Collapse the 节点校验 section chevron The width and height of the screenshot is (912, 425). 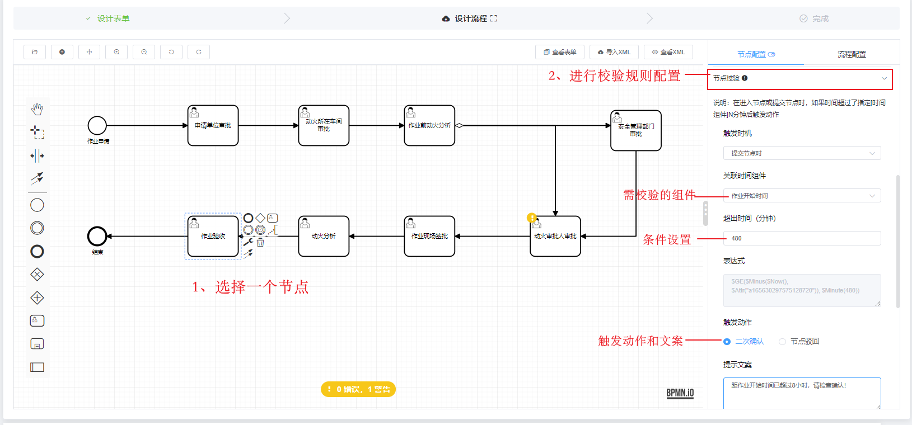pos(884,78)
